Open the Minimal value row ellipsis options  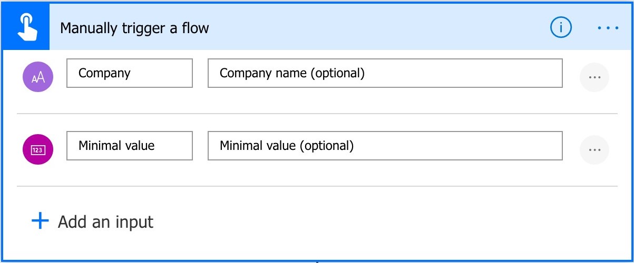(594, 150)
